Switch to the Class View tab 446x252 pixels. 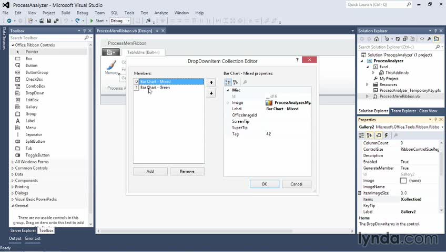coord(428,111)
